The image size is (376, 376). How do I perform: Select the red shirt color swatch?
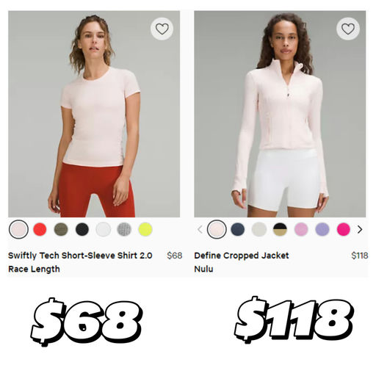click(x=40, y=229)
